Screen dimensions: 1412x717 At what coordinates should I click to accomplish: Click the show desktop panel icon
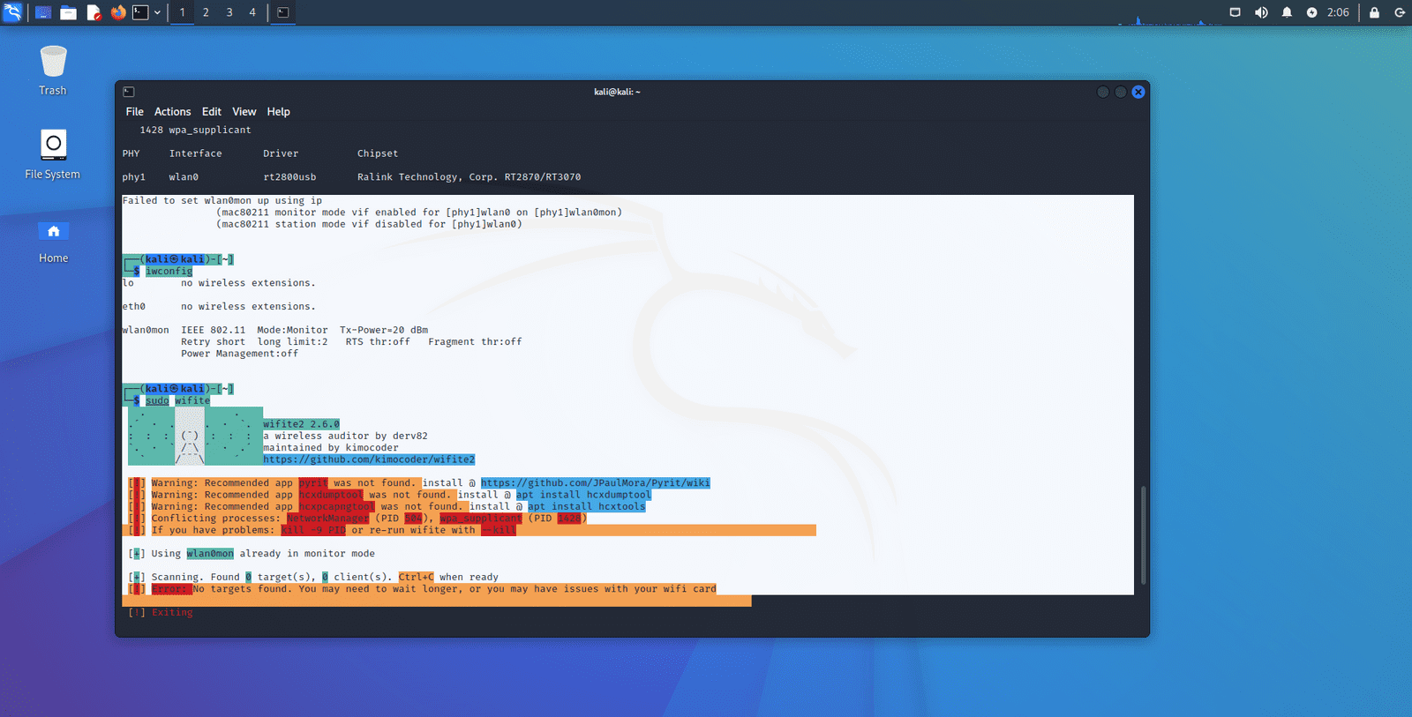pos(42,12)
